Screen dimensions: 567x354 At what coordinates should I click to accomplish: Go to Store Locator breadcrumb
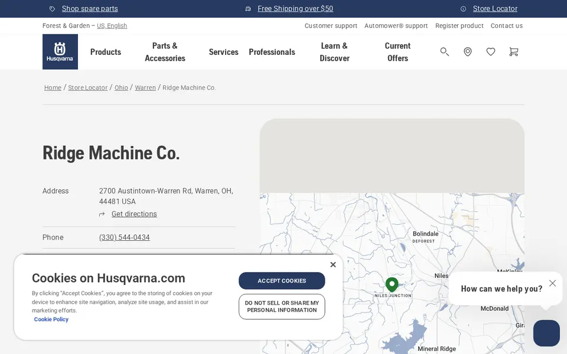(x=88, y=87)
